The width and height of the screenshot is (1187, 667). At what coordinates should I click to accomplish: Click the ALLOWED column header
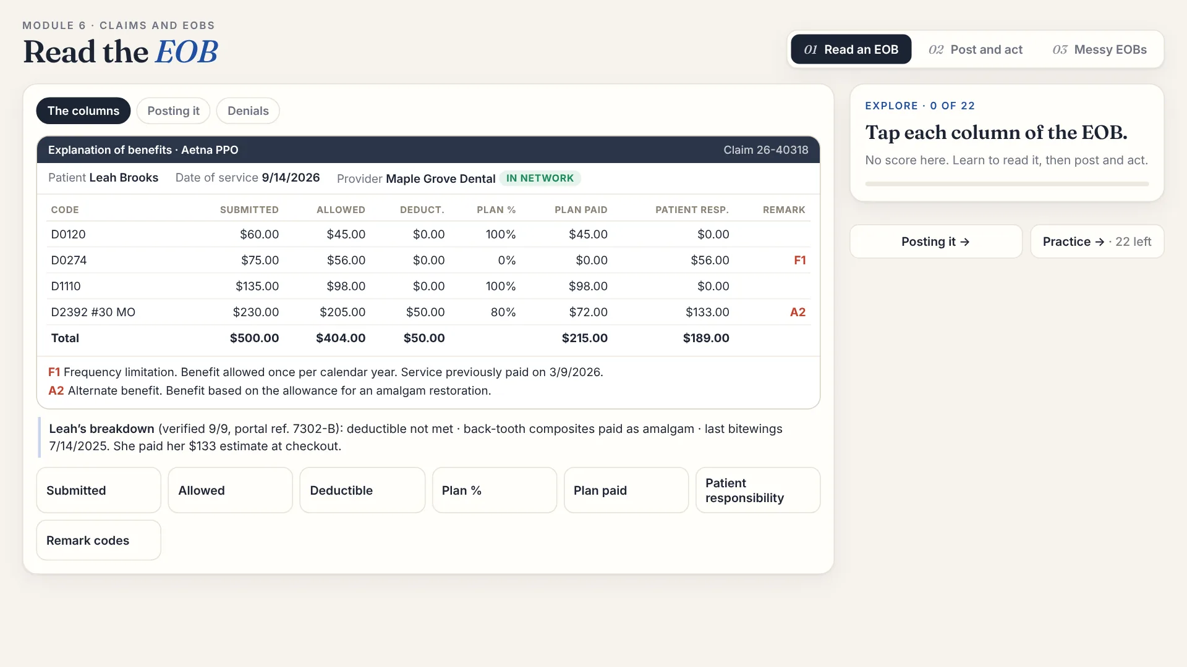point(341,210)
